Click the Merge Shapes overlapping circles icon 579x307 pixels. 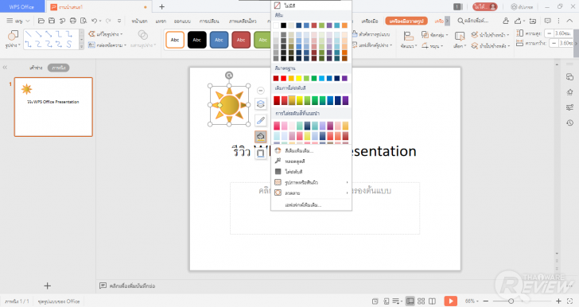[x=143, y=35]
